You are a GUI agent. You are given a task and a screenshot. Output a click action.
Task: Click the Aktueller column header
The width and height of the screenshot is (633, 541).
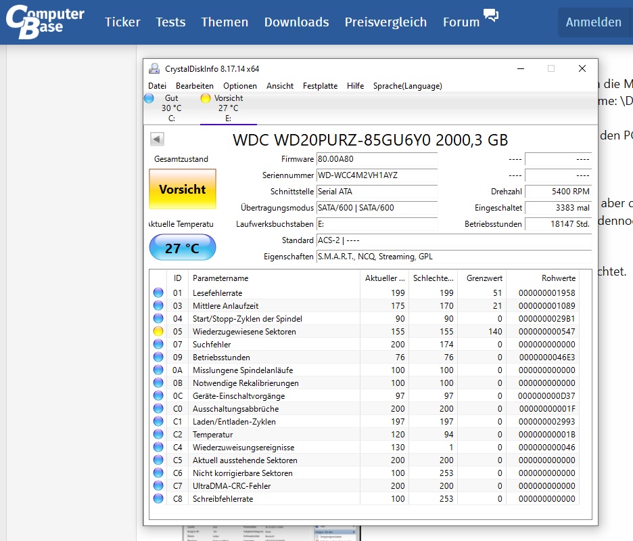(x=384, y=278)
